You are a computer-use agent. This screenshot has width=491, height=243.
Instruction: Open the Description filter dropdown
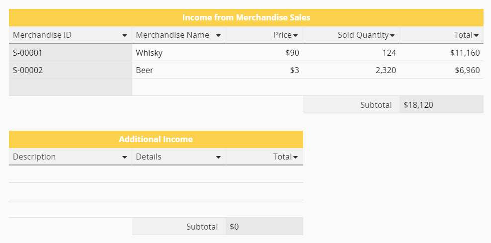[124, 158]
